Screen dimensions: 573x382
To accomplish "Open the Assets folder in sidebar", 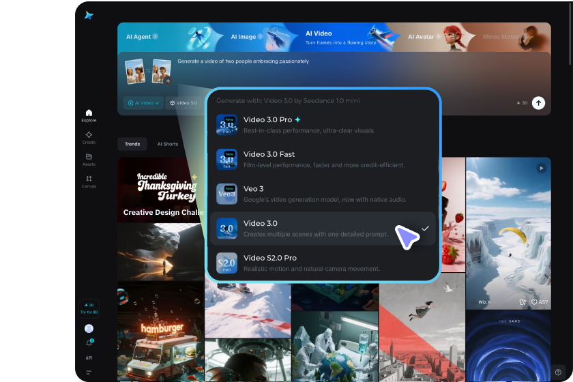I will [x=89, y=160].
